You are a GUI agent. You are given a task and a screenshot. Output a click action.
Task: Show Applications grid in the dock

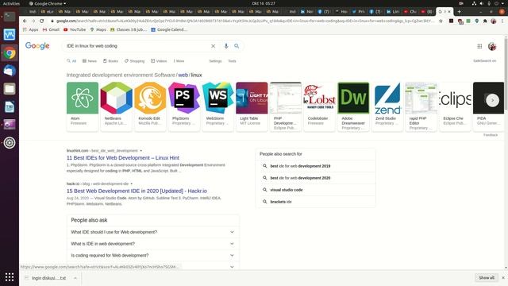coord(10,277)
